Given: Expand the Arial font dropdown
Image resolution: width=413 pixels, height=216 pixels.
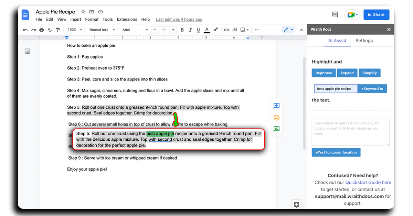Looking at the screenshot, I should point(135,30).
